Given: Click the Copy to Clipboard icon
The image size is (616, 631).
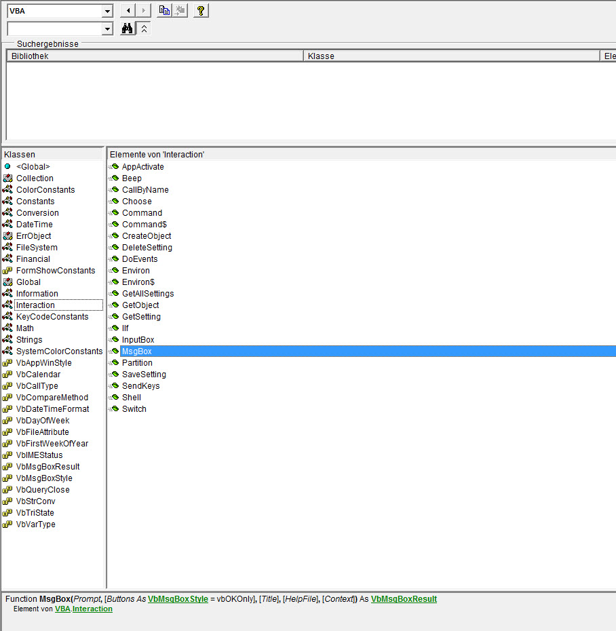Looking at the screenshot, I should (164, 11).
